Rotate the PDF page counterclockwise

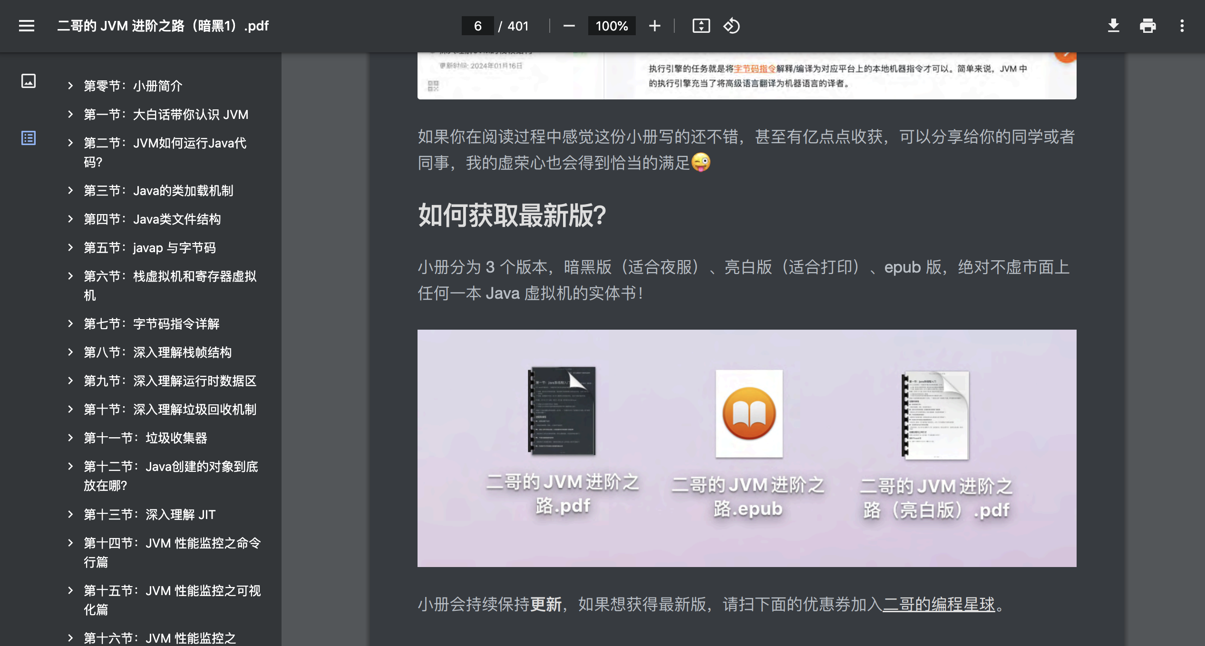[x=731, y=26]
